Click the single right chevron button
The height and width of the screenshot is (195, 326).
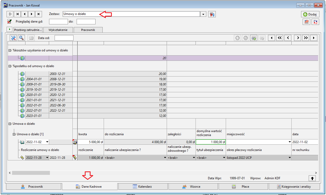297,38
